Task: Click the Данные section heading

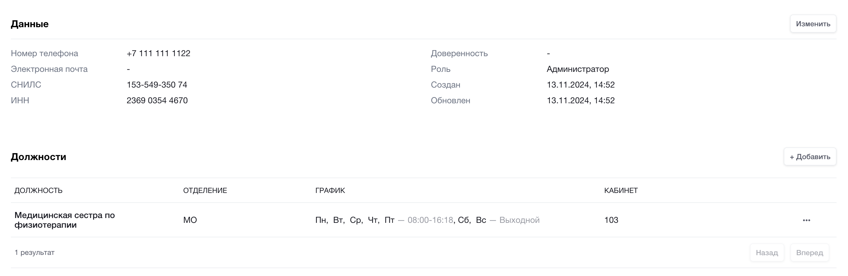Action: point(30,24)
